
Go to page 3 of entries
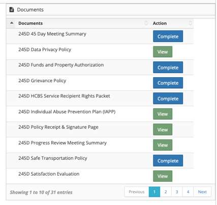coord(177,192)
